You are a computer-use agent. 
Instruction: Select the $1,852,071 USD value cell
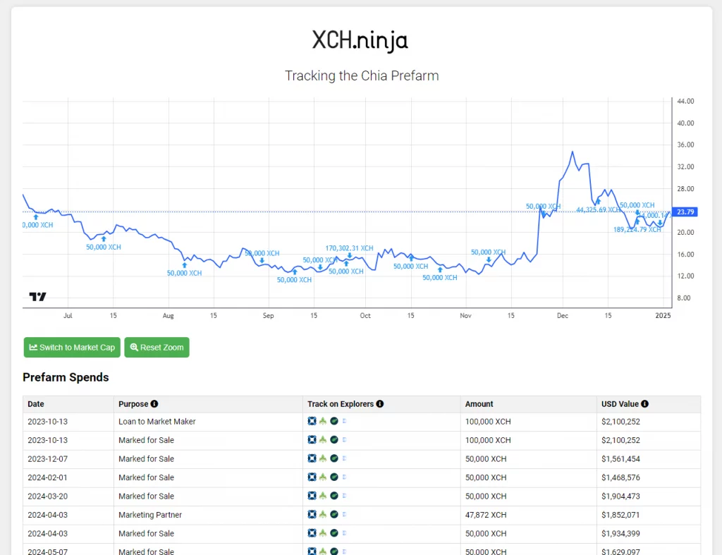[x=649, y=515]
